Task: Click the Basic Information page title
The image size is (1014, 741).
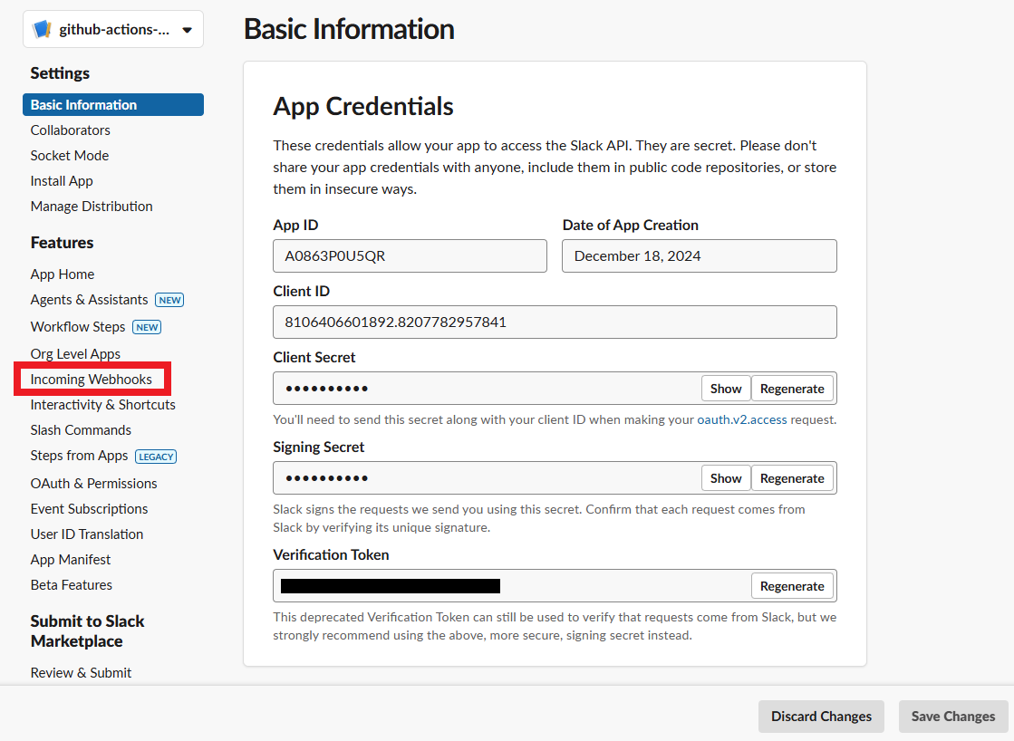Action: coord(349,29)
